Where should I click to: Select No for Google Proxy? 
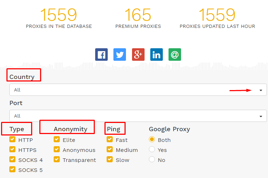[x=152, y=159]
